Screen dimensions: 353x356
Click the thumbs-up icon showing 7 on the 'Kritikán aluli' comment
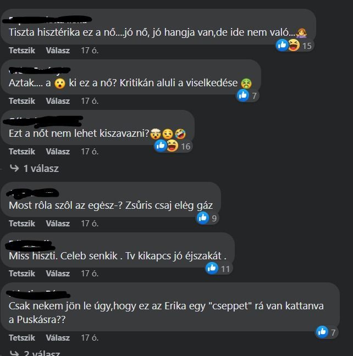[243, 96]
